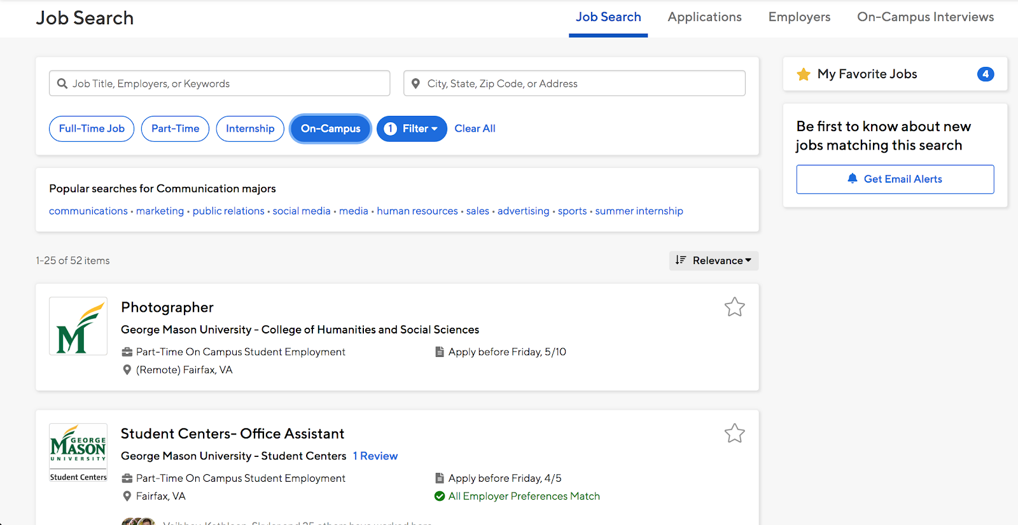Click Get Email Alerts button
Image resolution: width=1018 pixels, height=525 pixels.
tap(895, 179)
